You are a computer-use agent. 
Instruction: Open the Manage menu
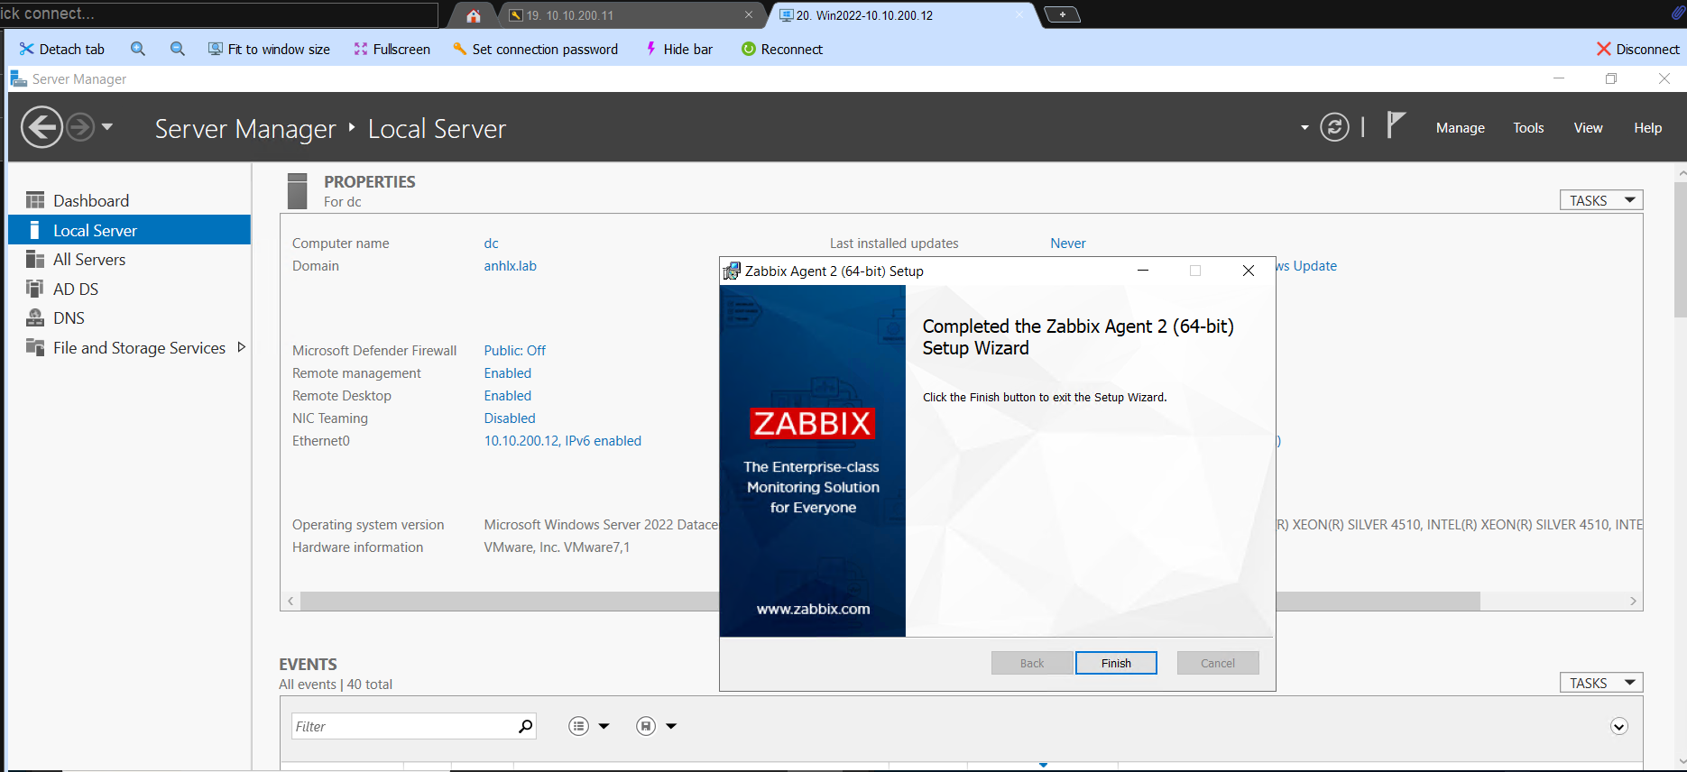[x=1460, y=128]
